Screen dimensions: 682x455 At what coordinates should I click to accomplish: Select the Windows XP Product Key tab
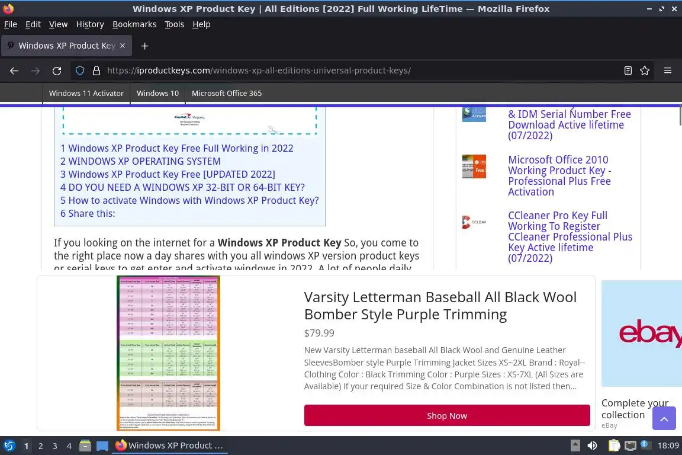(66, 46)
